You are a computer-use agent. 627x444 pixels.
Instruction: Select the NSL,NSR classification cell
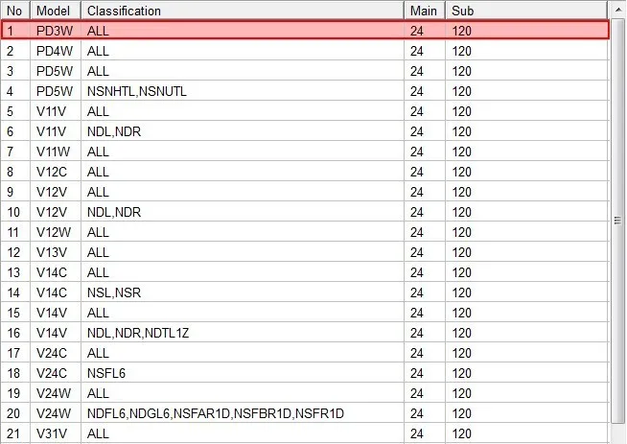coord(243,292)
